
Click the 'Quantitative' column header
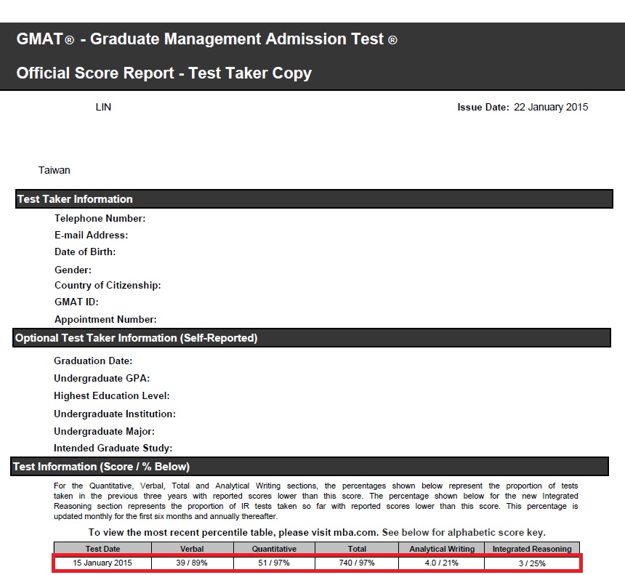[x=274, y=549]
